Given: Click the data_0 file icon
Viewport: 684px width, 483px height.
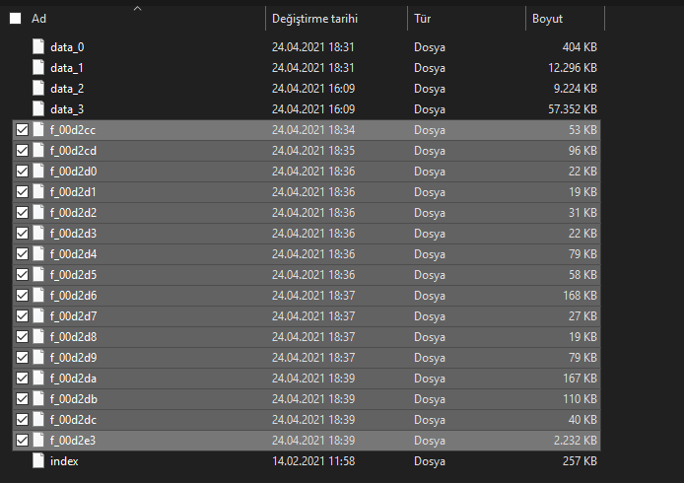Looking at the screenshot, I should point(38,47).
